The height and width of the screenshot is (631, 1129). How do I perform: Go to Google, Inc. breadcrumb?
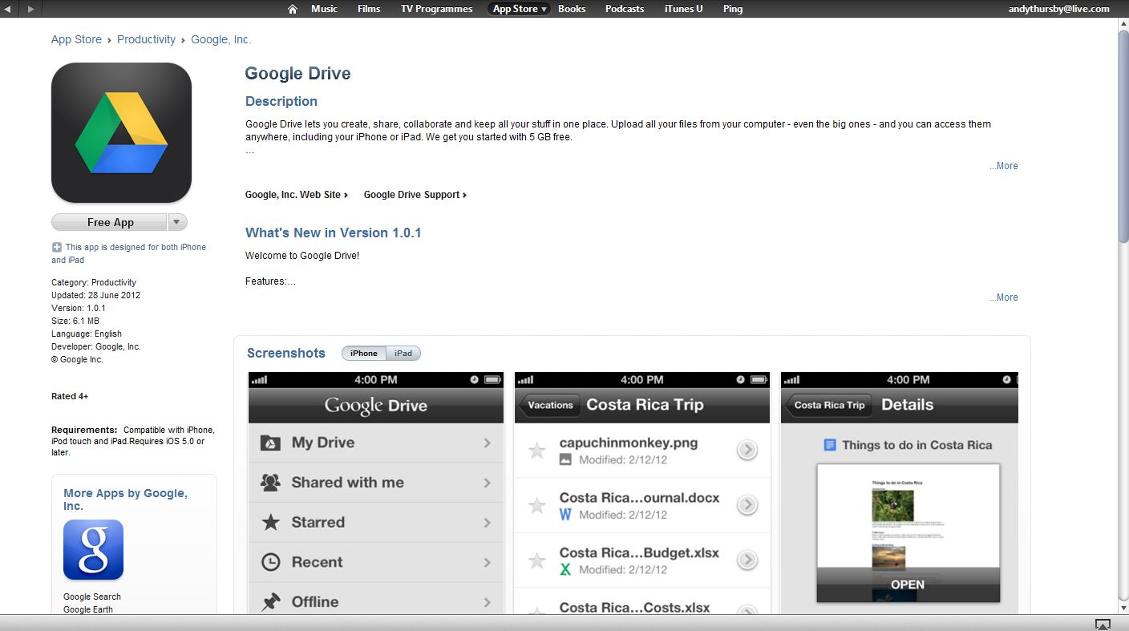[221, 39]
